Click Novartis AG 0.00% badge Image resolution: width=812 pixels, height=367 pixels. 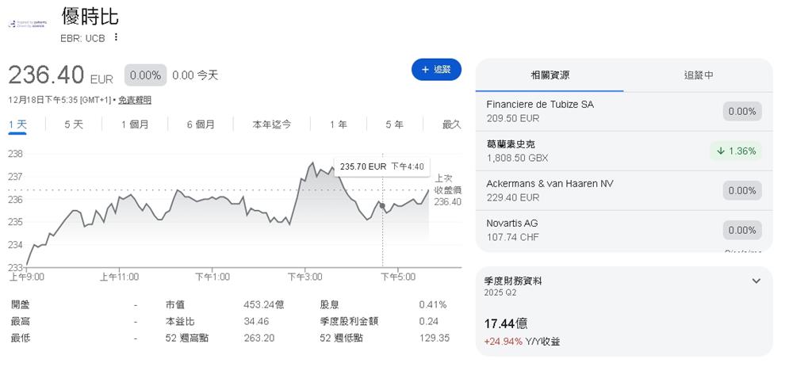tap(742, 231)
